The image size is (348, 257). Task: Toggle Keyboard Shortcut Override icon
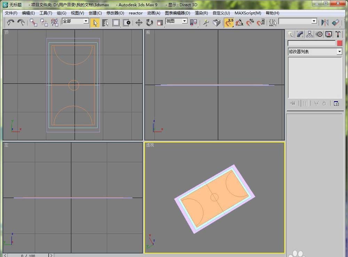tap(216, 23)
